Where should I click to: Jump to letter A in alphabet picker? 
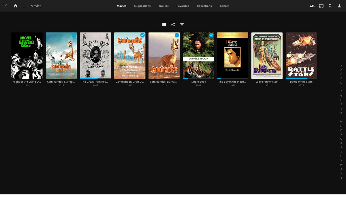341,70
